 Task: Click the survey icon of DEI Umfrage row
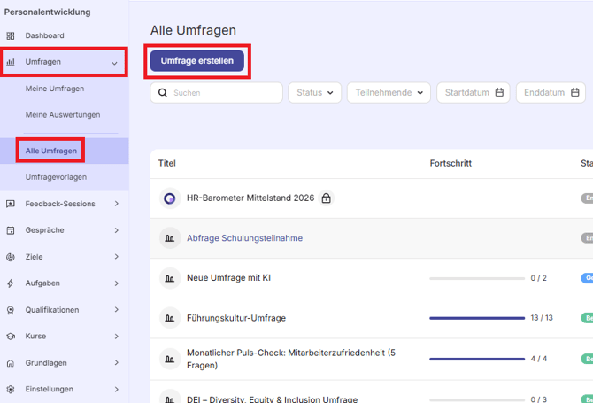tap(170, 398)
